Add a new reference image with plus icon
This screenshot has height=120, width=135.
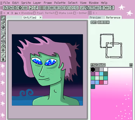point(92,22)
